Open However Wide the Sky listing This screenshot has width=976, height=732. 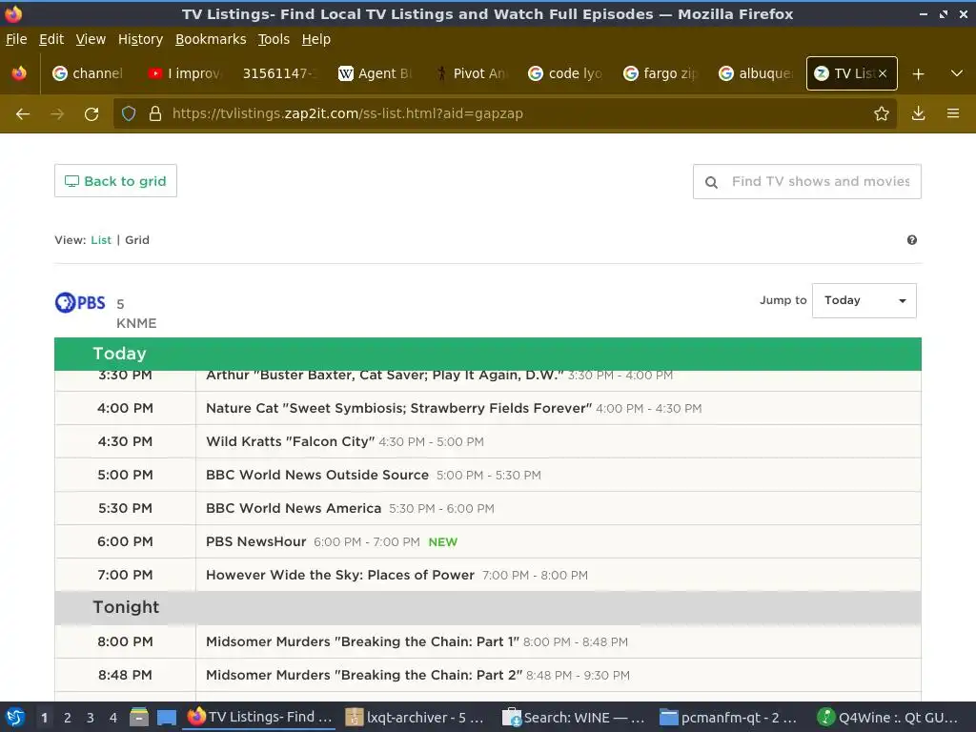[340, 575]
